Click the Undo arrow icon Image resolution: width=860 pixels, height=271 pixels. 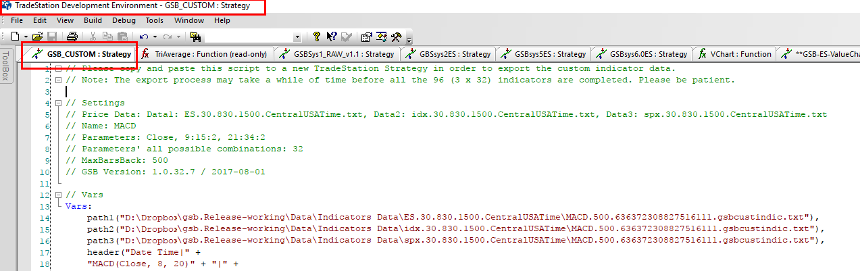click(x=144, y=36)
